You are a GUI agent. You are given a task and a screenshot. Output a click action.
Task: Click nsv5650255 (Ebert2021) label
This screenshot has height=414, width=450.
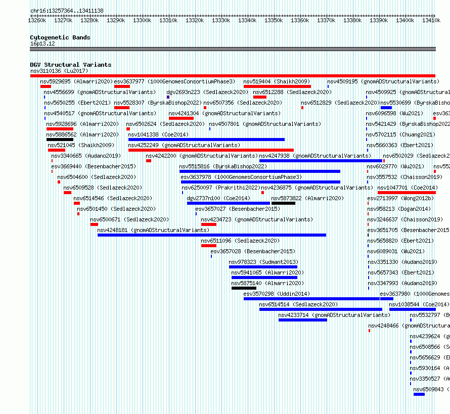click(x=77, y=103)
